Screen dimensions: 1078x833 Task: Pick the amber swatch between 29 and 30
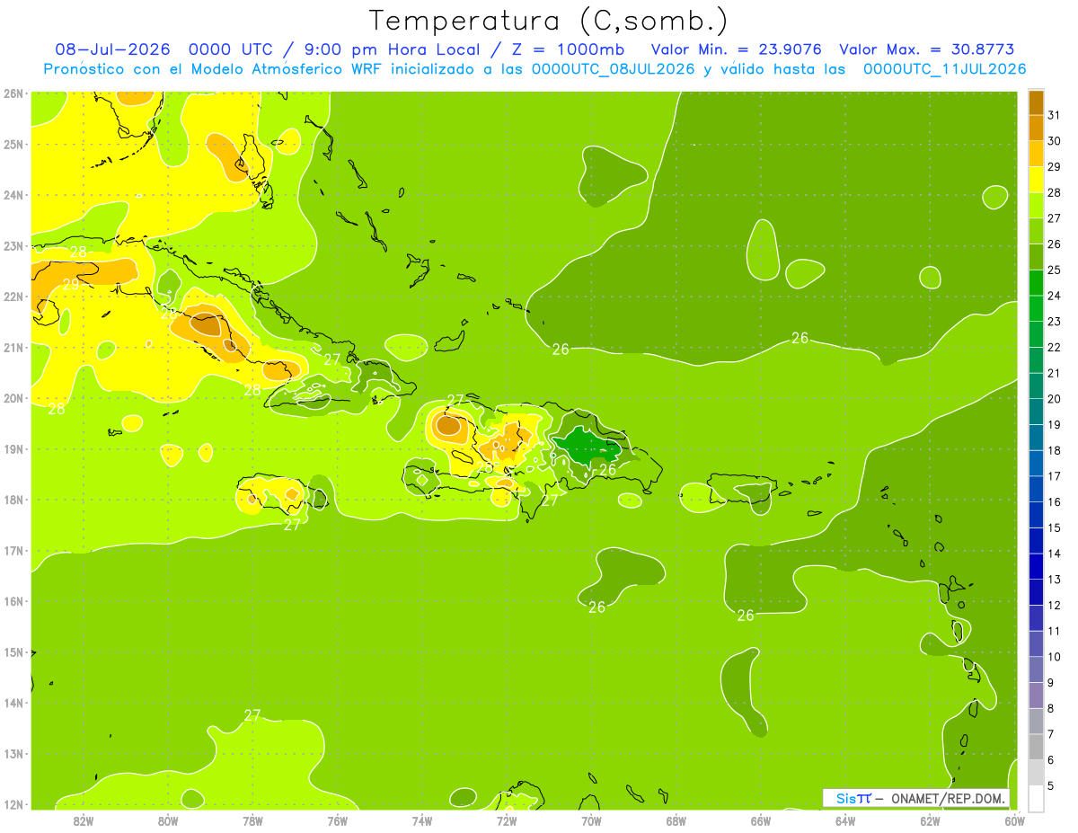point(1036,154)
